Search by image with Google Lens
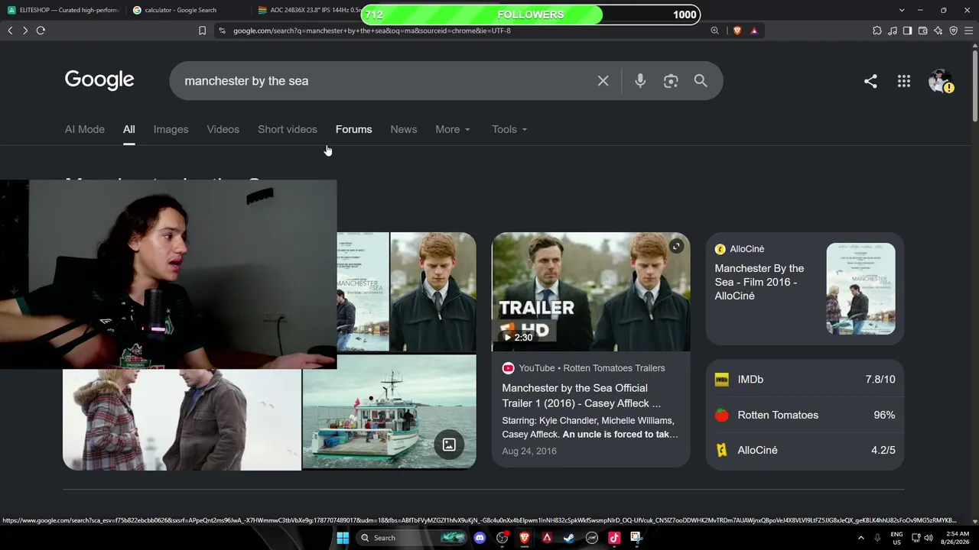The image size is (979, 550). tap(671, 81)
